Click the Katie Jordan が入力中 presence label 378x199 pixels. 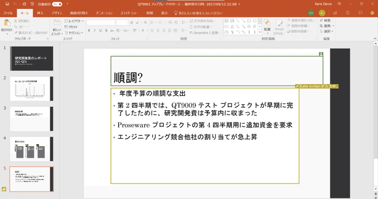pos(317,86)
